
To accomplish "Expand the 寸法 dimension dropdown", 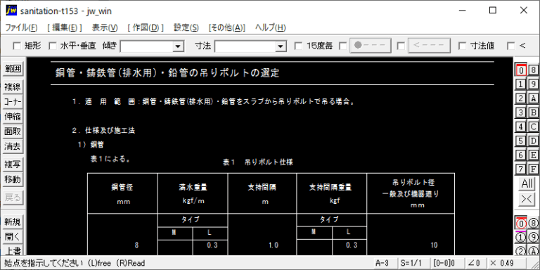I will [281, 46].
